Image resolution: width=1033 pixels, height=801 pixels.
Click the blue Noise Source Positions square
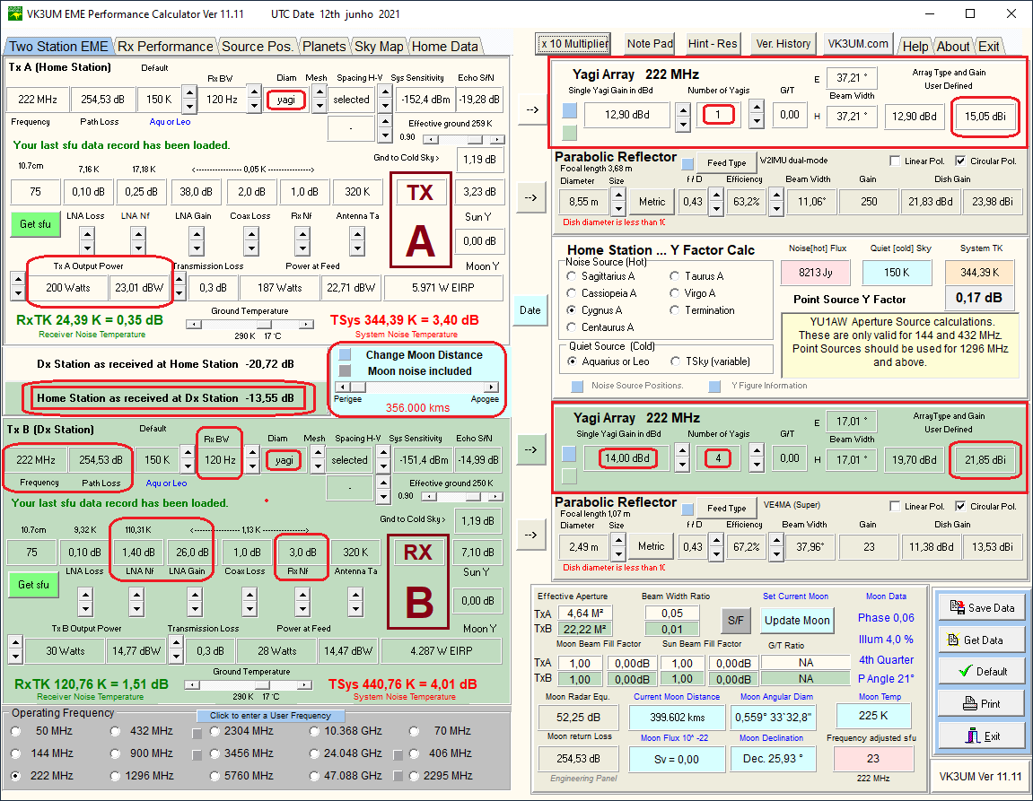coord(578,387)
